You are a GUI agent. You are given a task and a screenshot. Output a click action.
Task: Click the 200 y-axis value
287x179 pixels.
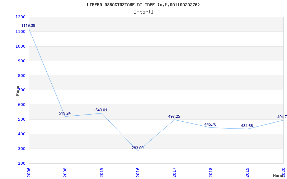click(x=22, y=163)
